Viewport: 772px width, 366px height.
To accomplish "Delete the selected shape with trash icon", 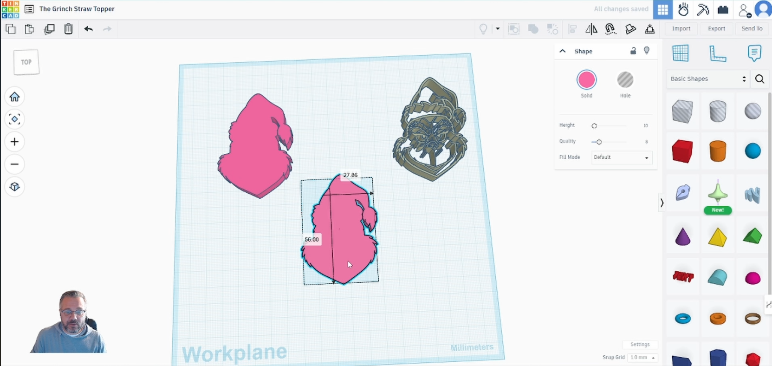I will (68, 29).
